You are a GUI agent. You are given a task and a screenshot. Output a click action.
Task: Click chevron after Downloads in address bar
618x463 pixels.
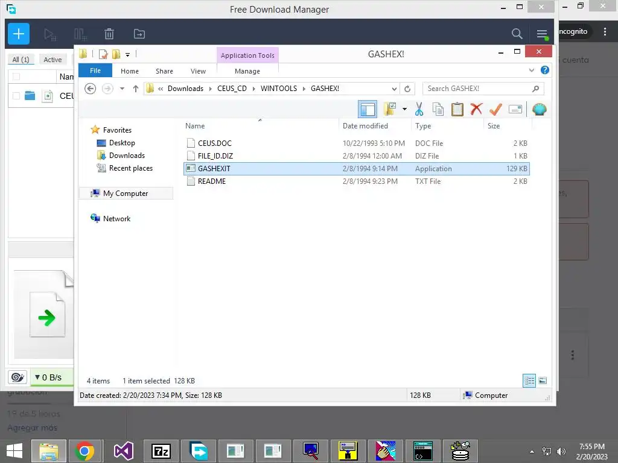point(210,89)
